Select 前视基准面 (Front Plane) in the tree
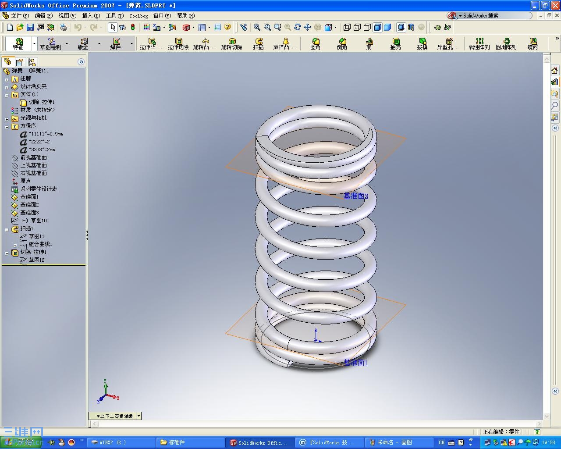 (33, 157)
